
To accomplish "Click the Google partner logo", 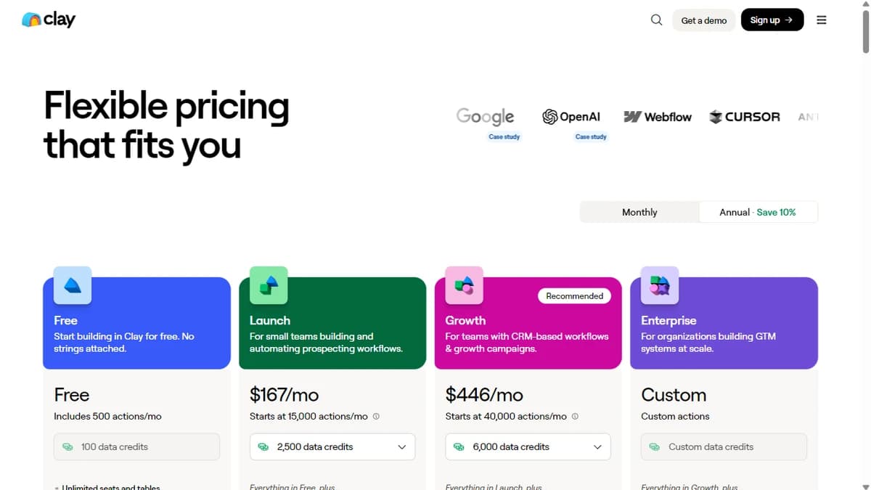I will click(x=485, y=116).
